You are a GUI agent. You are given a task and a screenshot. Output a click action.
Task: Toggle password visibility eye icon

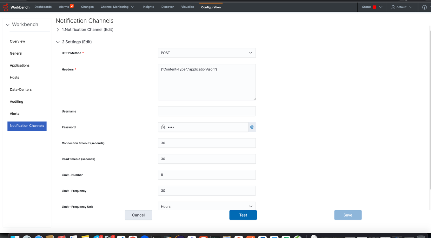[252, 127]
